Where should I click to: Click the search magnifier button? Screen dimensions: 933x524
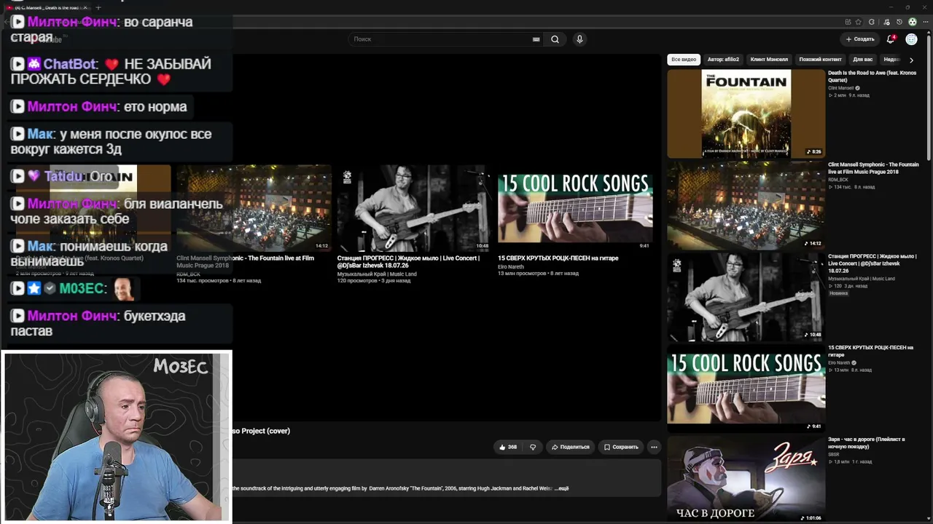[x=555, y=39]
